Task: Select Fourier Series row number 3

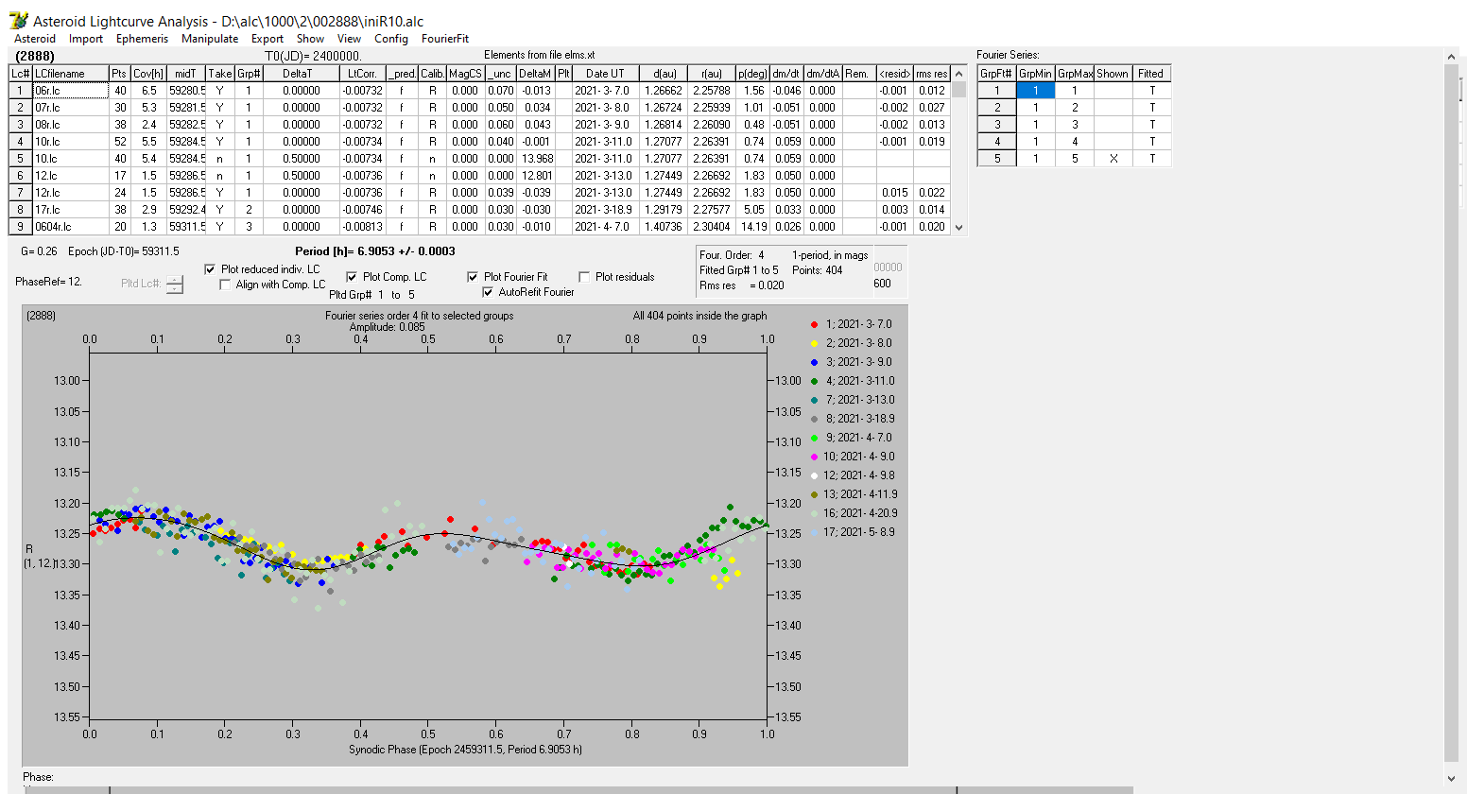Action: [x=997, y=125]
